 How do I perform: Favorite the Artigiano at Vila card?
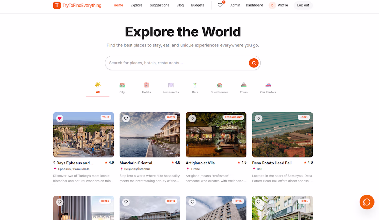[192, 118]
